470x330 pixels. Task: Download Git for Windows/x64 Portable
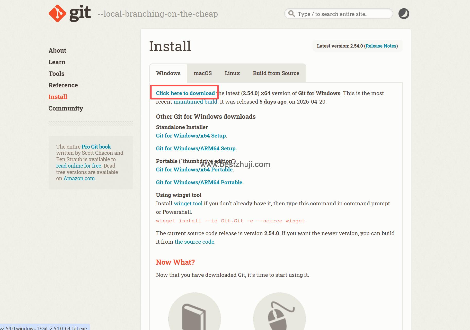[x=194, y=170]
